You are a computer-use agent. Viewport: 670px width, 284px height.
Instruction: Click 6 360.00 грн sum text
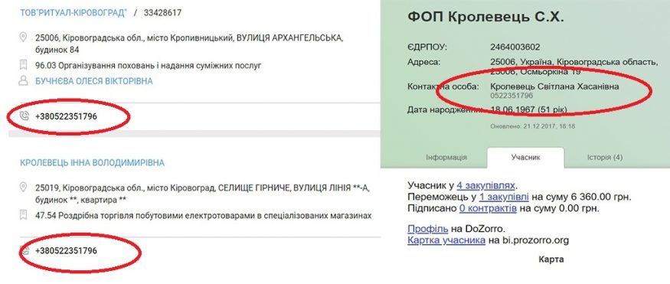click(x=600, y=197)
